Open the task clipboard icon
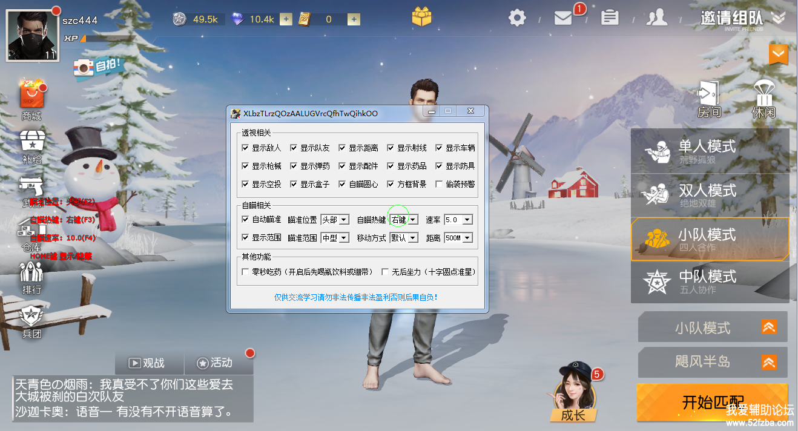This screenshot has height=431, width=798. click(610, 17)
